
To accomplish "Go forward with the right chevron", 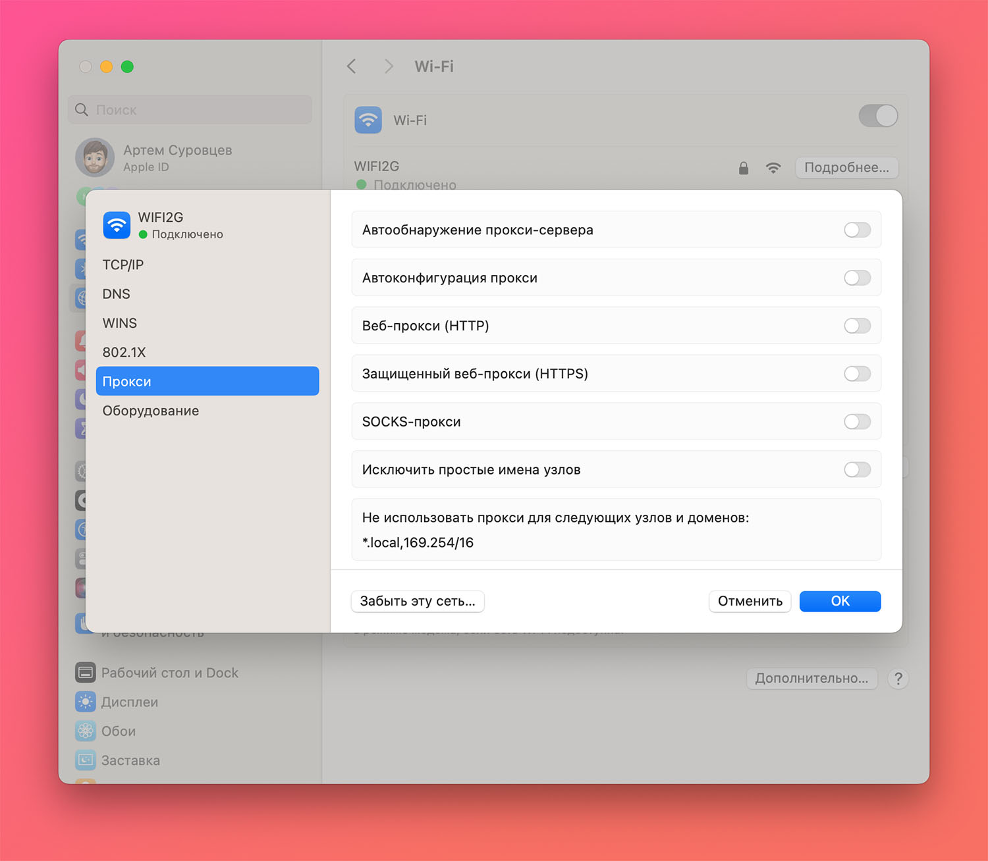I will coord(389,66).
